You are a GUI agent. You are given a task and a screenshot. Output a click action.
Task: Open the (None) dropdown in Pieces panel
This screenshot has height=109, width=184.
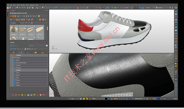point(21,46)
